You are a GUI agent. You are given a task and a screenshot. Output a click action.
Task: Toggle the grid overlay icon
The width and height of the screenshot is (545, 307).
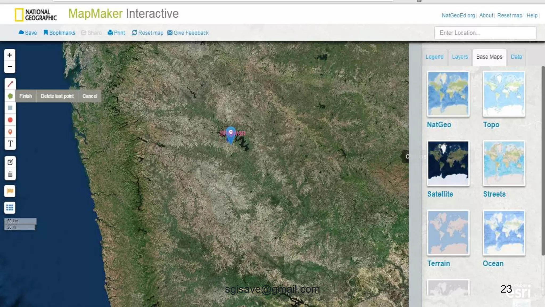[10, 207]
